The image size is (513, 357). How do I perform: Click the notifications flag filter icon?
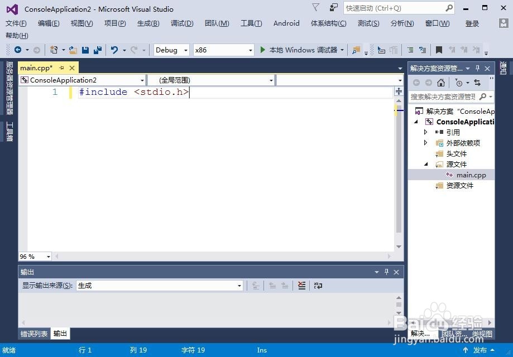(x=316, y=7)
